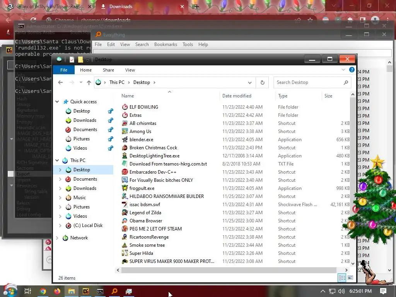Click the Super Hilda shortcut icon

point(125,253)
